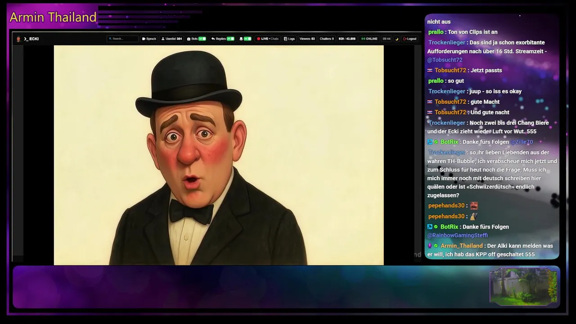Click the robot icon beside the Bots label

[189, 39]
